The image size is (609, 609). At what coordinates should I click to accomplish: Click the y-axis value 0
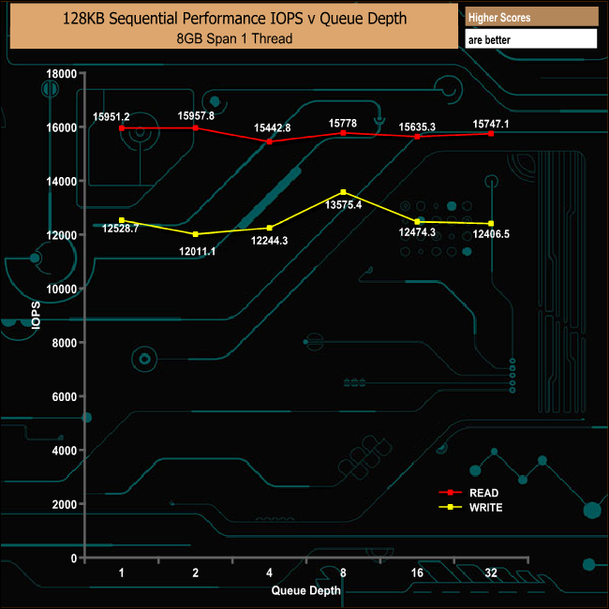coord(74,558)
